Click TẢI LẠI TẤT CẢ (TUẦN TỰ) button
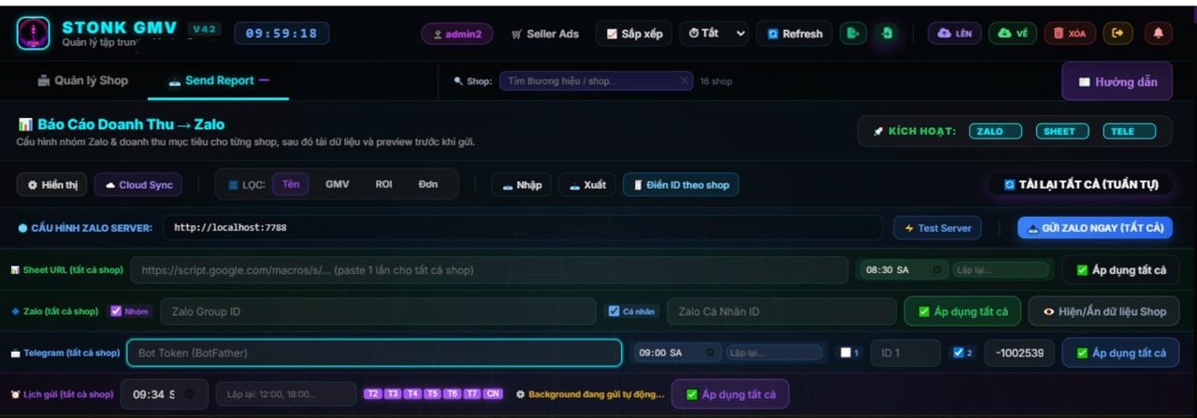Screen dimensions: 1197x418 coord(1080,184)
